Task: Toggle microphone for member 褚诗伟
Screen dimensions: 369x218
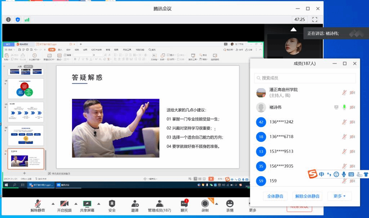Action: (344, 107)
